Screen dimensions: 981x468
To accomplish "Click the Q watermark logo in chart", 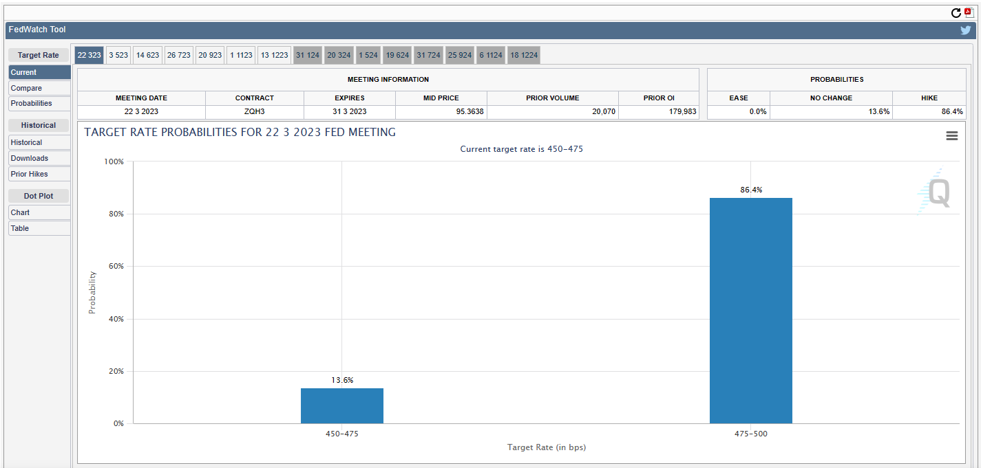I will (x=938, y=192).
